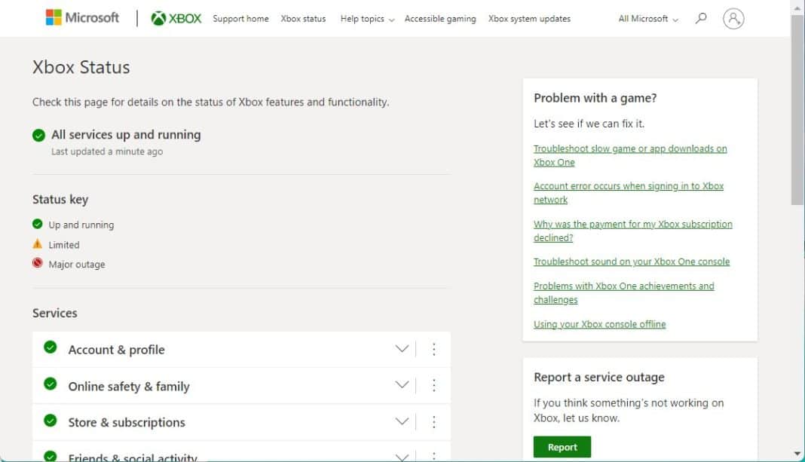Open the three-dot menu for Online safety & family
This screenshot has width=805, height=462.
(434, 384)
